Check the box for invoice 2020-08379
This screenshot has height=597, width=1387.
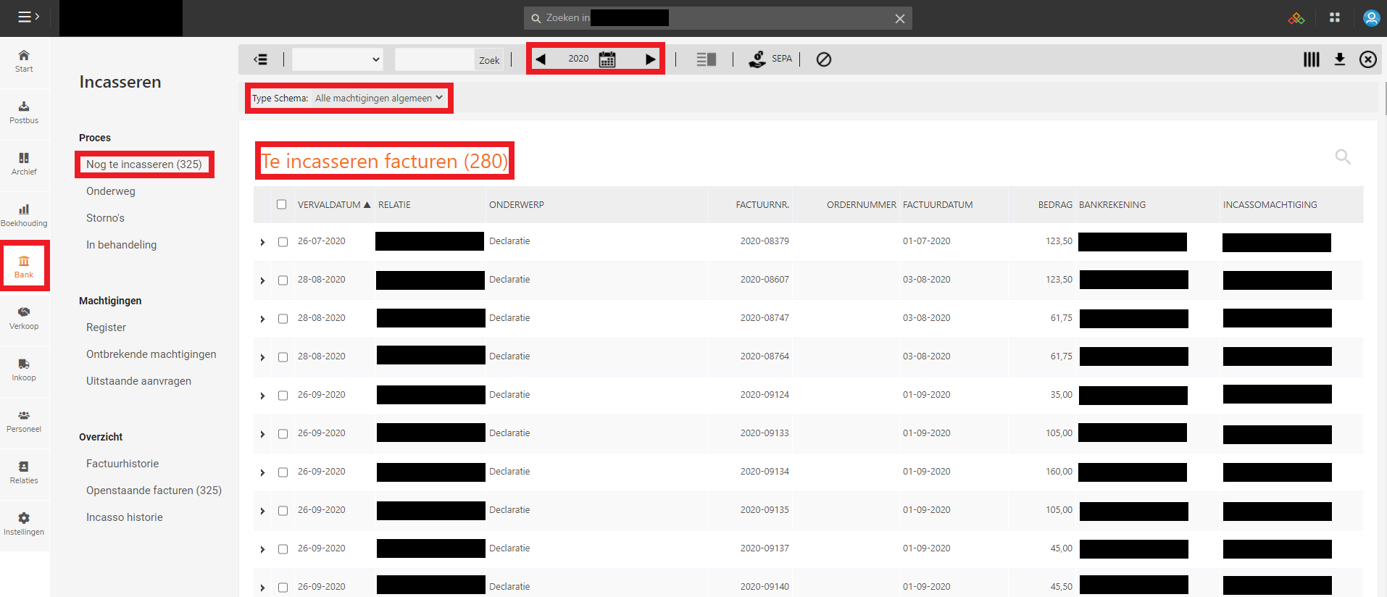[283, 242]
